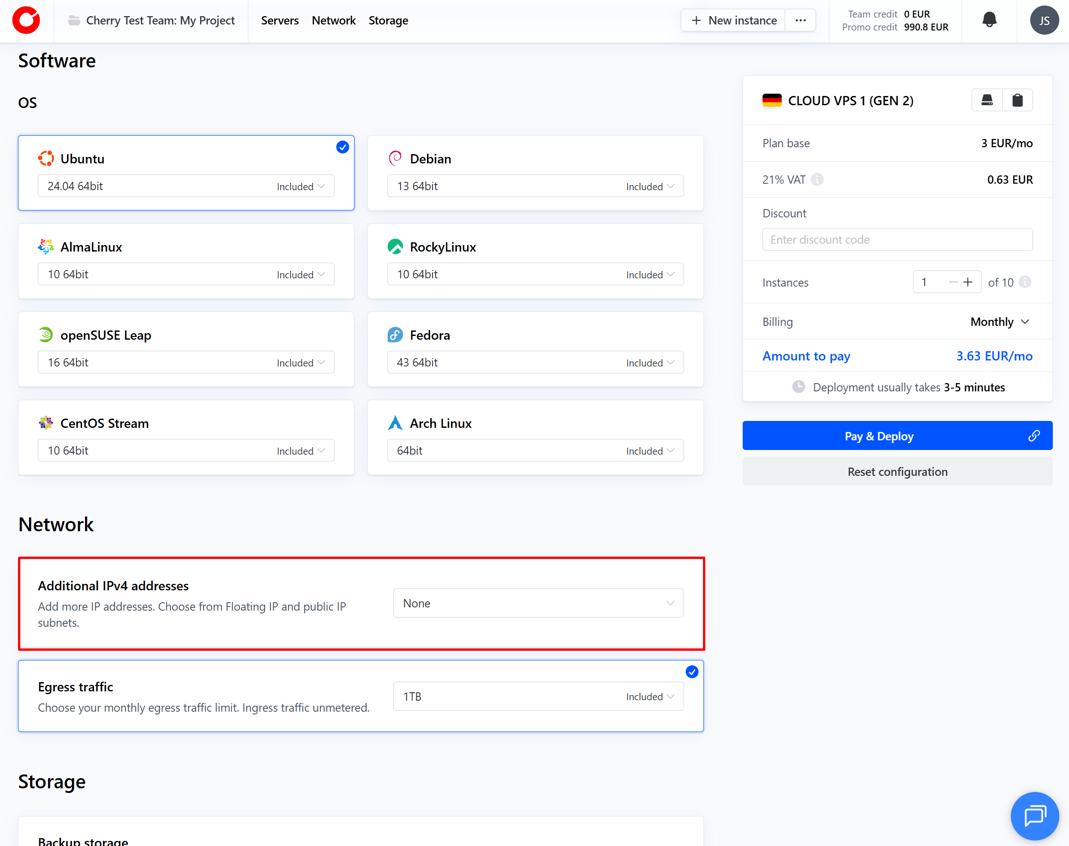Click Reset configuration

click(897, 472)
